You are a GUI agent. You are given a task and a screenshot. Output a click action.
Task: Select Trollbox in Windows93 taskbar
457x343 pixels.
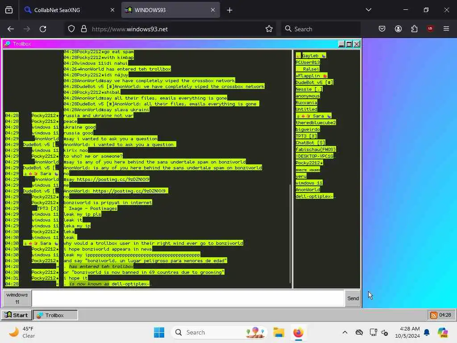point(55,315)
